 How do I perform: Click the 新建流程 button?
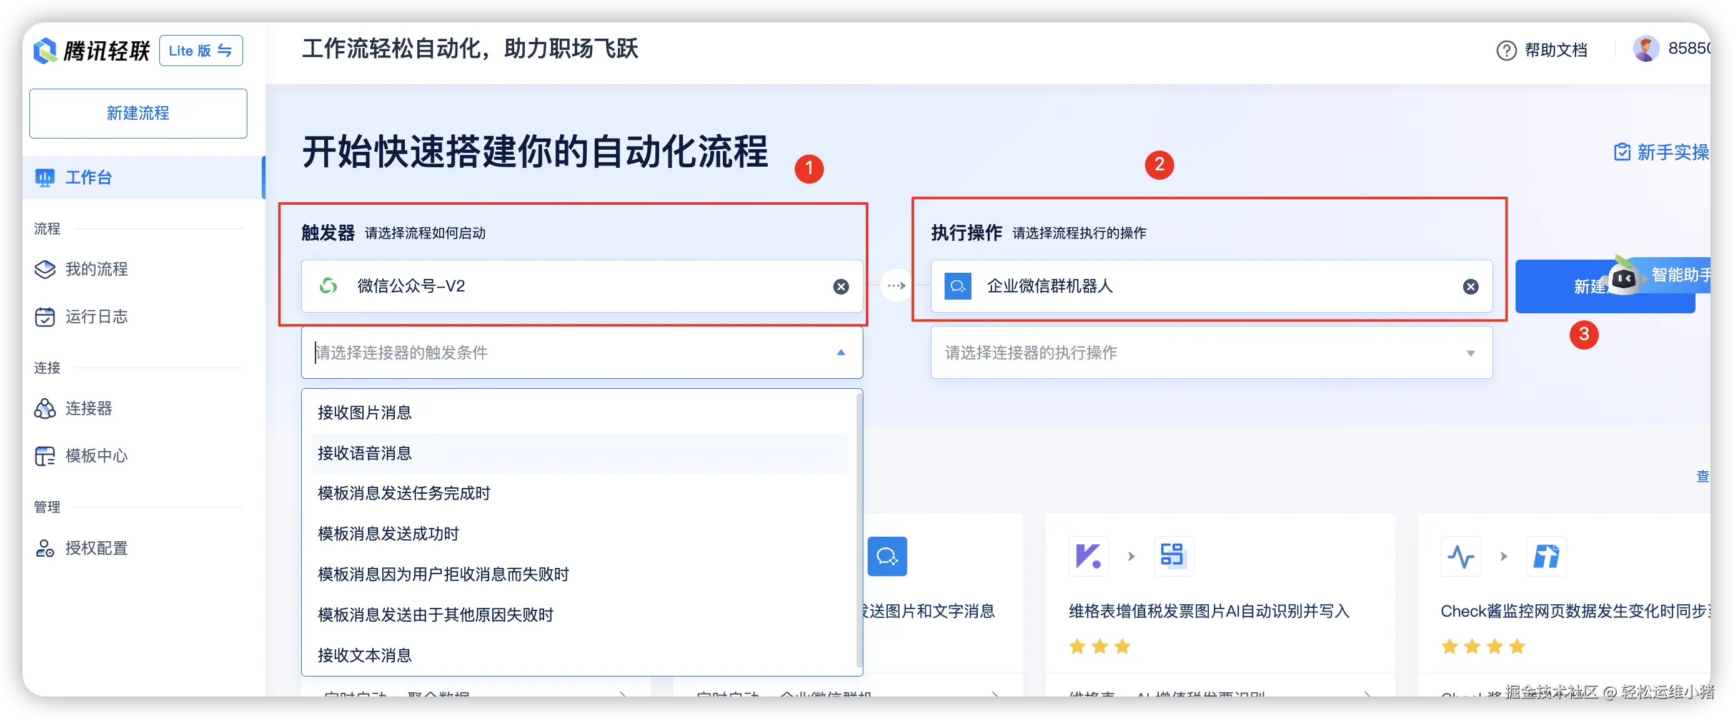tap(138, 113)
